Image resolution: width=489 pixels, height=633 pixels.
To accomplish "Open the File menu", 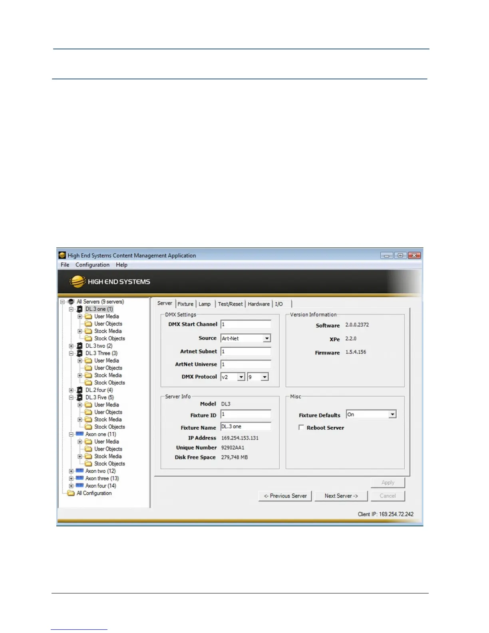I will [65, 265].
